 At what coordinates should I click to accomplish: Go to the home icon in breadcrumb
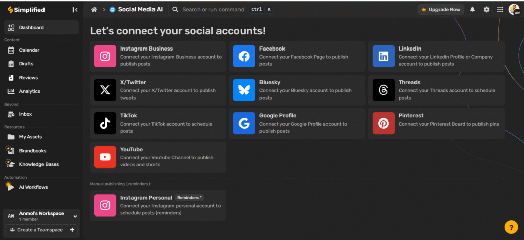[94, 9]
